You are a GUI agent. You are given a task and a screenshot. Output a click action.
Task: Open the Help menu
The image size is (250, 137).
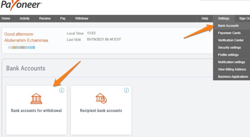pyautogui.click(x=205, y=18)
